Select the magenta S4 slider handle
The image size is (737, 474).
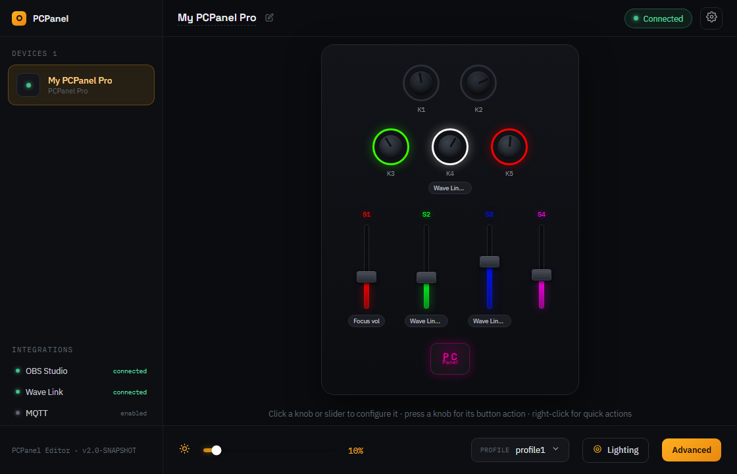tap(542, 275)
